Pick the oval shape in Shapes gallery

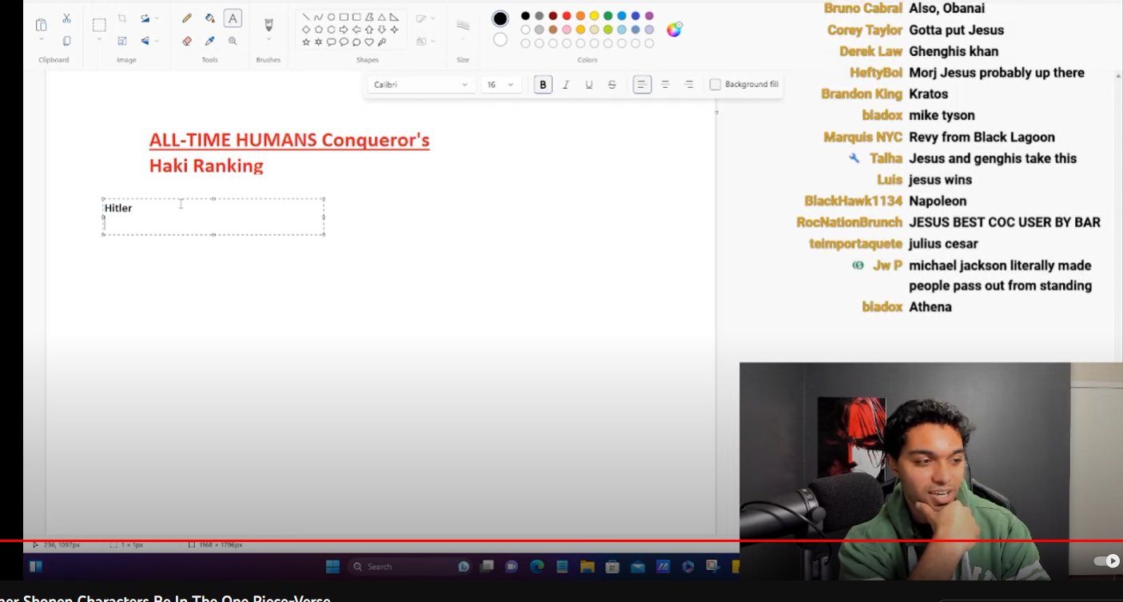[331, 17]
